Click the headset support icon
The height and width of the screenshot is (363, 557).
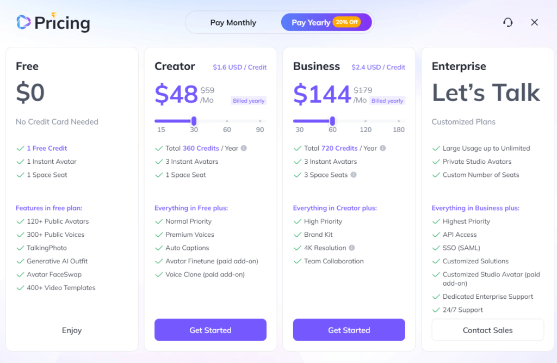508,22
